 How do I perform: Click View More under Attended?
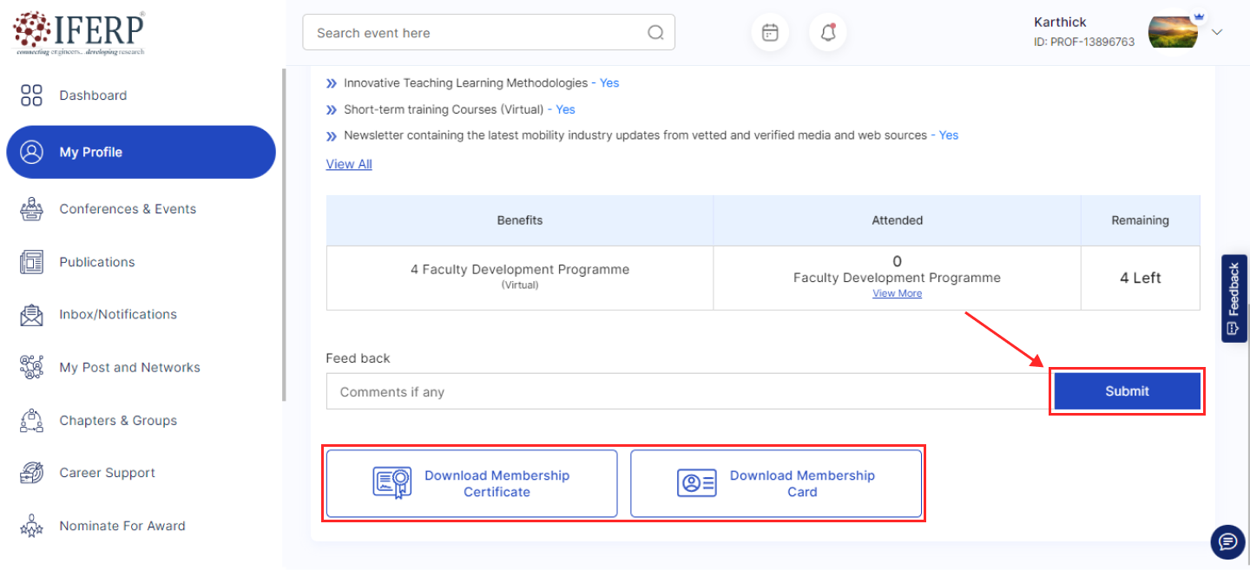click(897, 294)
